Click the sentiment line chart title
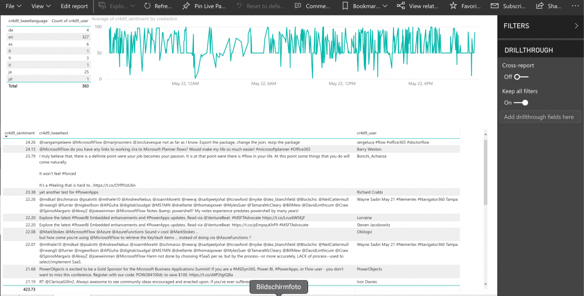This screenshot has height=296, width=584. (135, 19)
